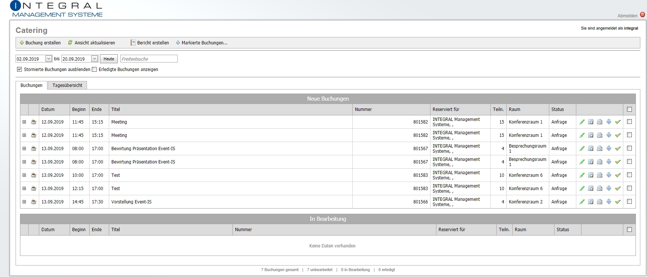This screenshot has height=277, width=647.
Task: Click green checkmark for 12:15 Test booking
Action: point(618,189)
